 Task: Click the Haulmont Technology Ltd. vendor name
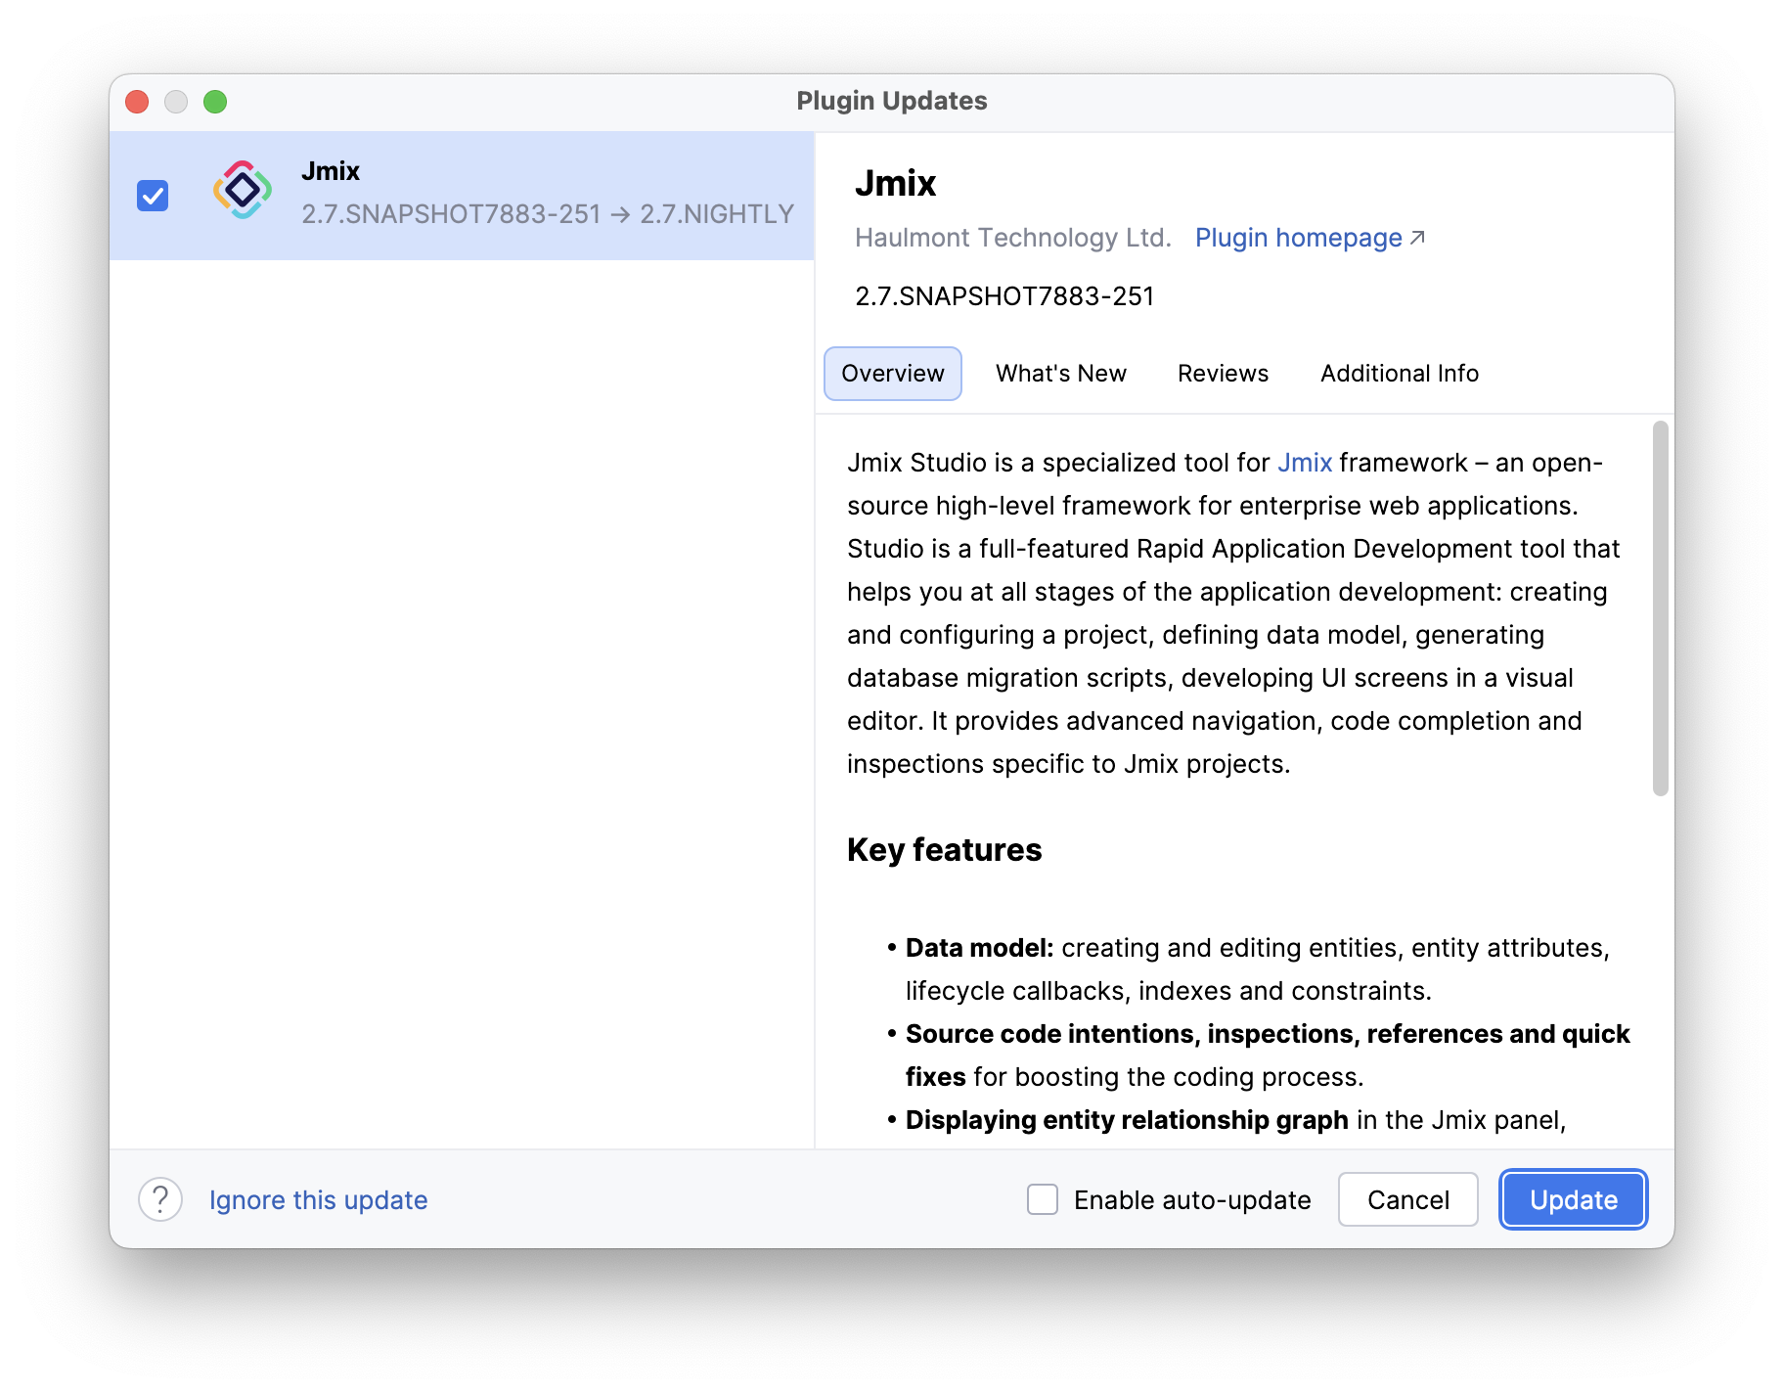click(x=1012, y=238)
